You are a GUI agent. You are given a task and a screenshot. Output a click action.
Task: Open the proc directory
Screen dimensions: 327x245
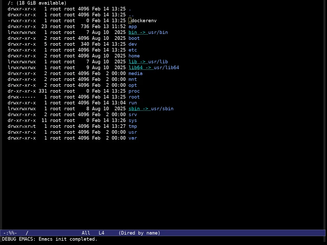pos(134,91)
